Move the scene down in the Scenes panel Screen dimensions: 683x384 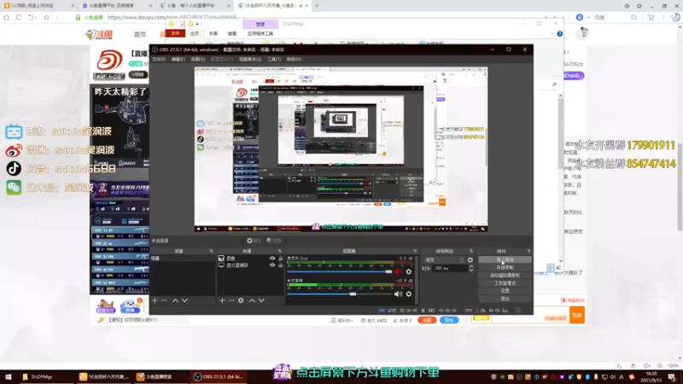point(184,300)
